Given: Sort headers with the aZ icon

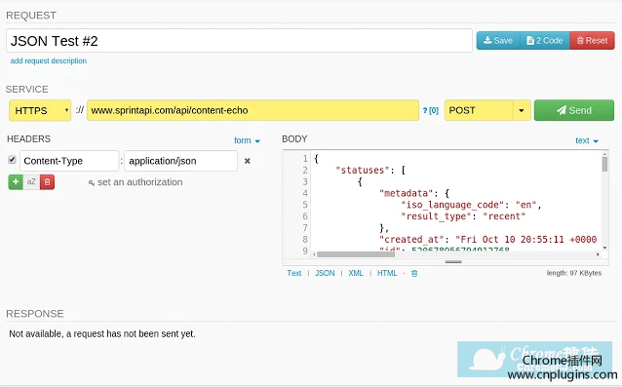Looking at the screenshot, I should pos(31,182).
